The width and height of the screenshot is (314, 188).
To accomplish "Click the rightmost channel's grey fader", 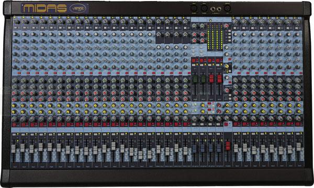I will 299,147.
